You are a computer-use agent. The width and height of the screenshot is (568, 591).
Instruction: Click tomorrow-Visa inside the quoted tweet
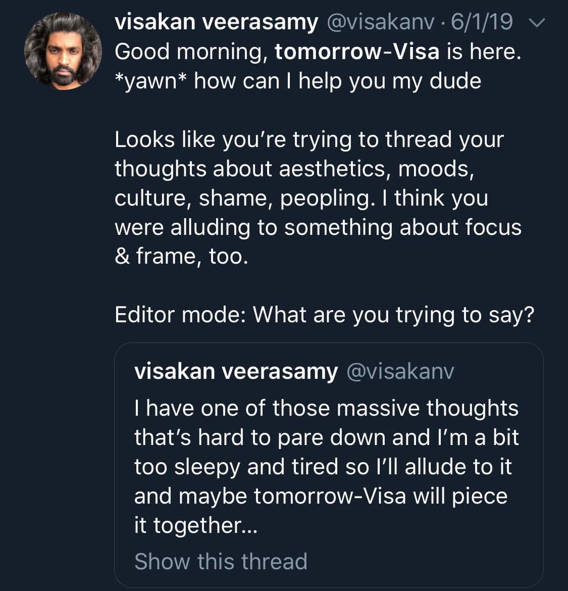[330, 496]
